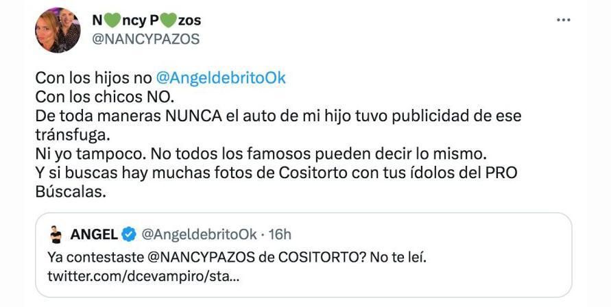The height and width of the screenshot is (307, 611).
Task: Open the @NANCYPAZOS handle under the name
Action: pos(146,39)
